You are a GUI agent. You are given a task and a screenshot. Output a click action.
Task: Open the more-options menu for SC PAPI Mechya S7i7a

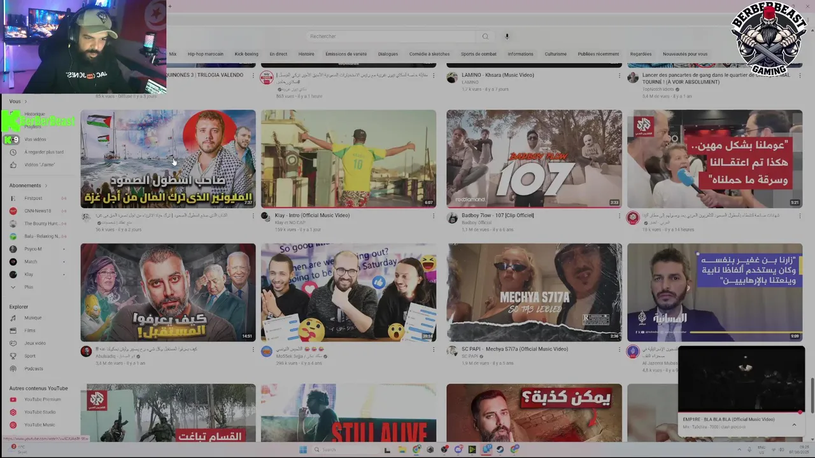[x=619, y=350]
